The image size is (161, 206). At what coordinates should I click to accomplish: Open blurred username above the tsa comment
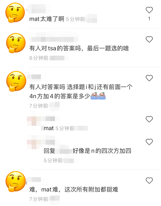coord(53,37)
